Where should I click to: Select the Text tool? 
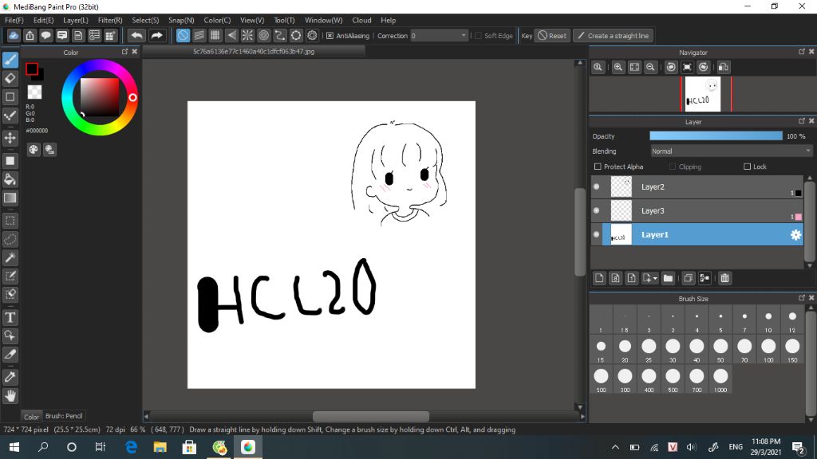click(10, 317)
